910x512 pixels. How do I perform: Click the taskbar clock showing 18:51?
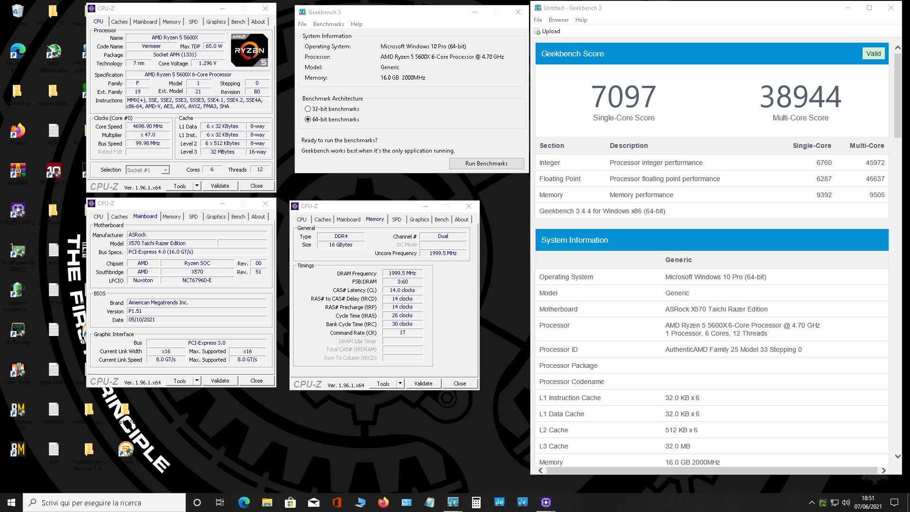click(868, 503)
